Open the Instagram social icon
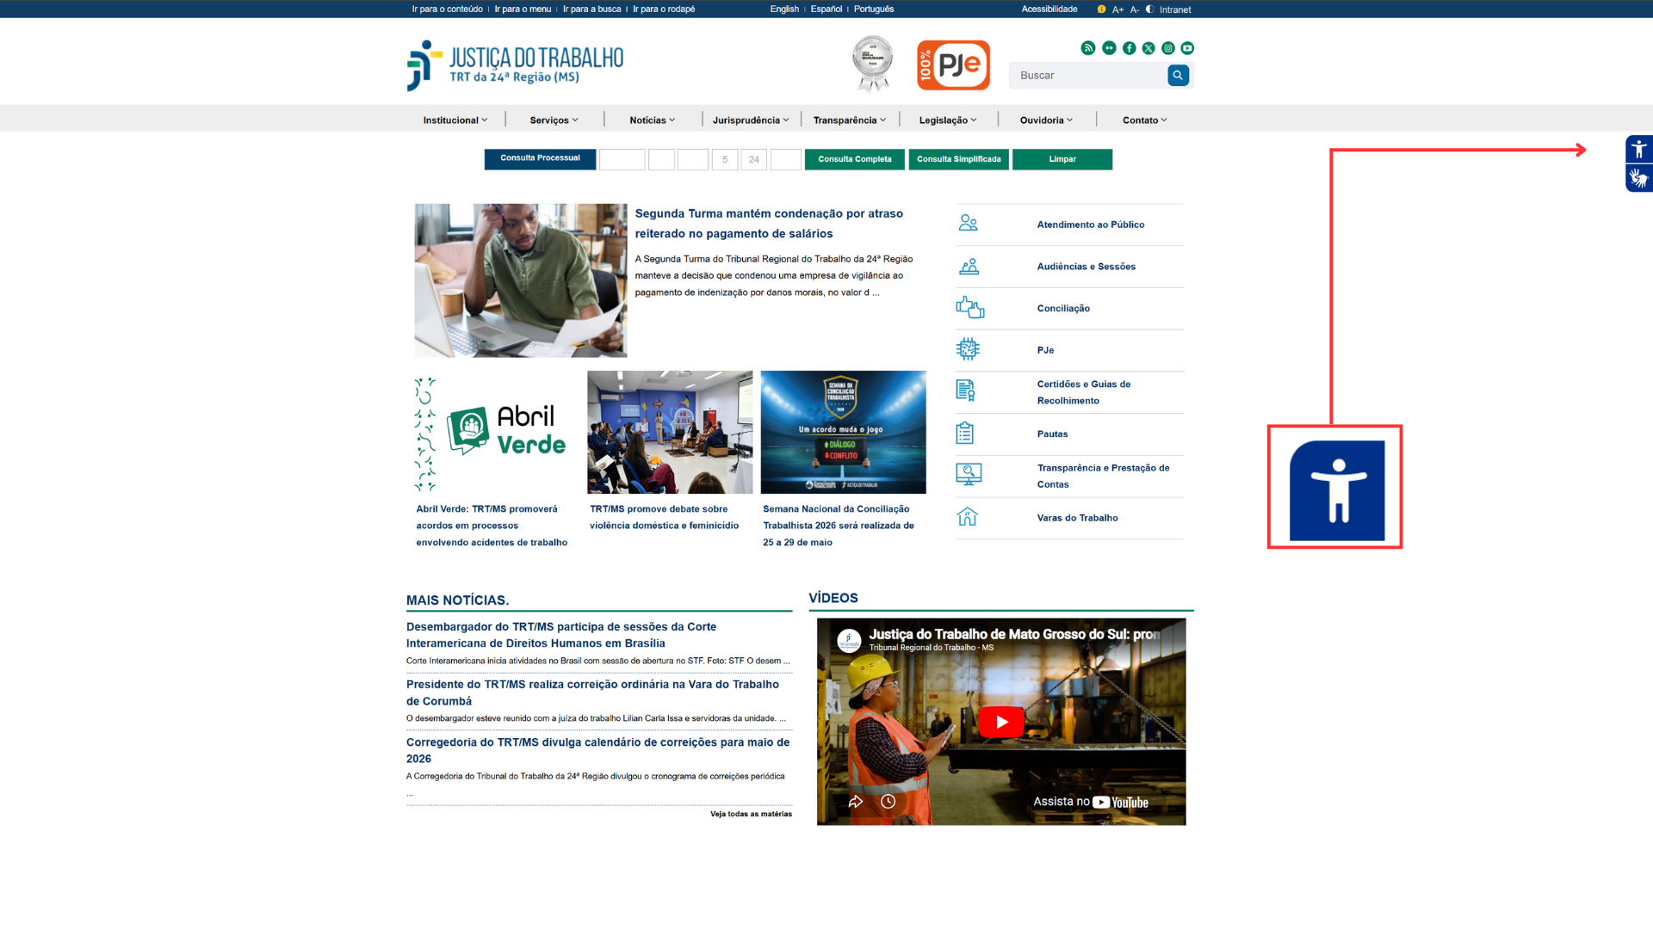 (x=1168, y=48)
